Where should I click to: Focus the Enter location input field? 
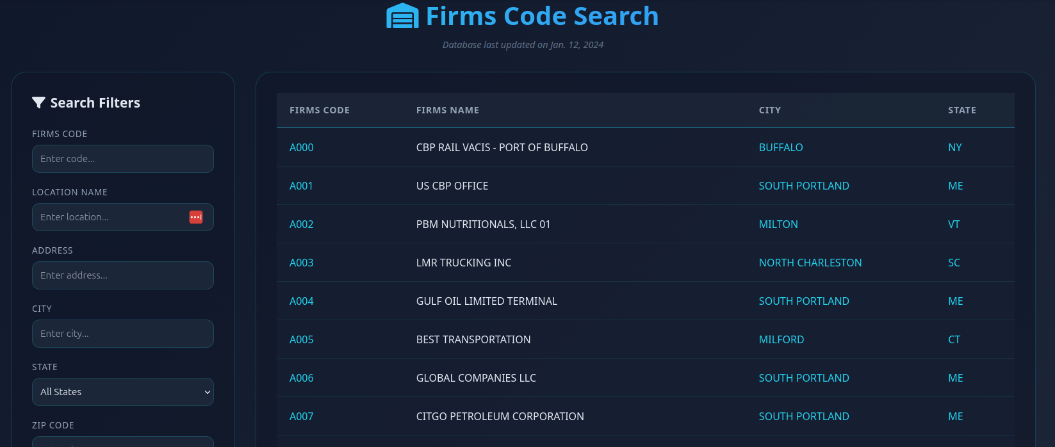123,217
